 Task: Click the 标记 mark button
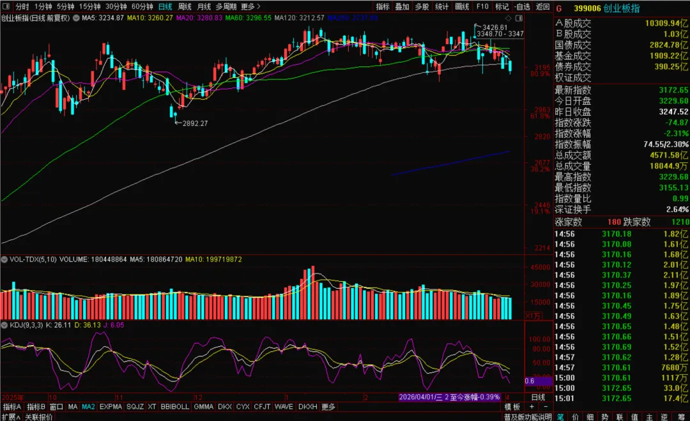click(502, 6)
